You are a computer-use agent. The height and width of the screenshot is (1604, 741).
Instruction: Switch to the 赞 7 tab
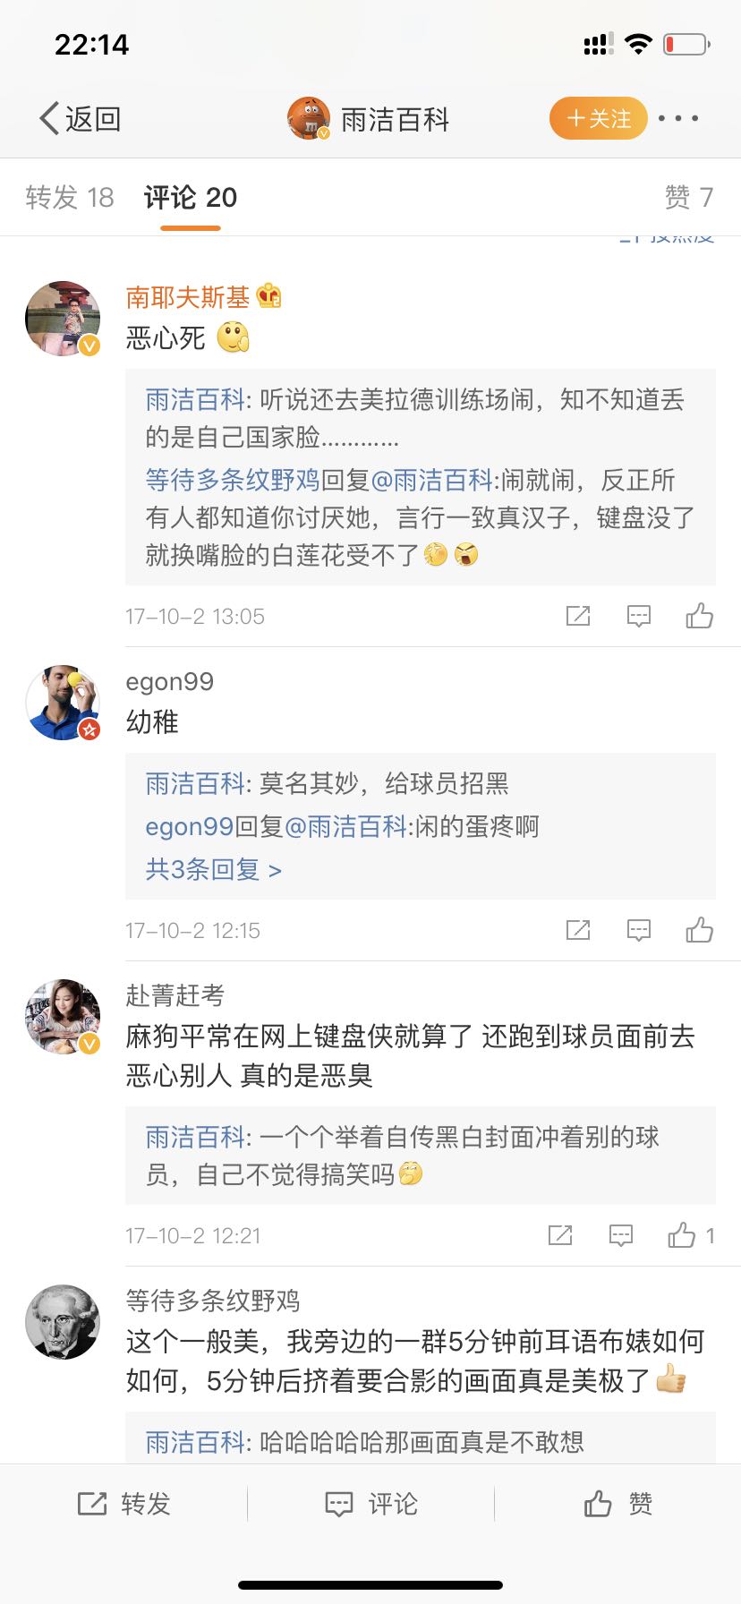coord(688,198)
